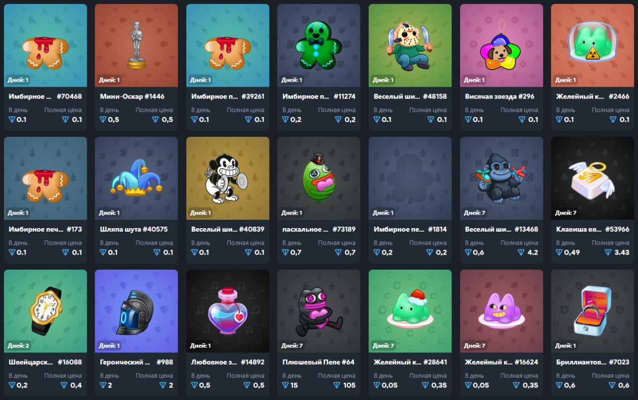This screenshot has width=638, height=400.
Task: Select the green gingerbread man #11274 image
Action: pos(319,45)
